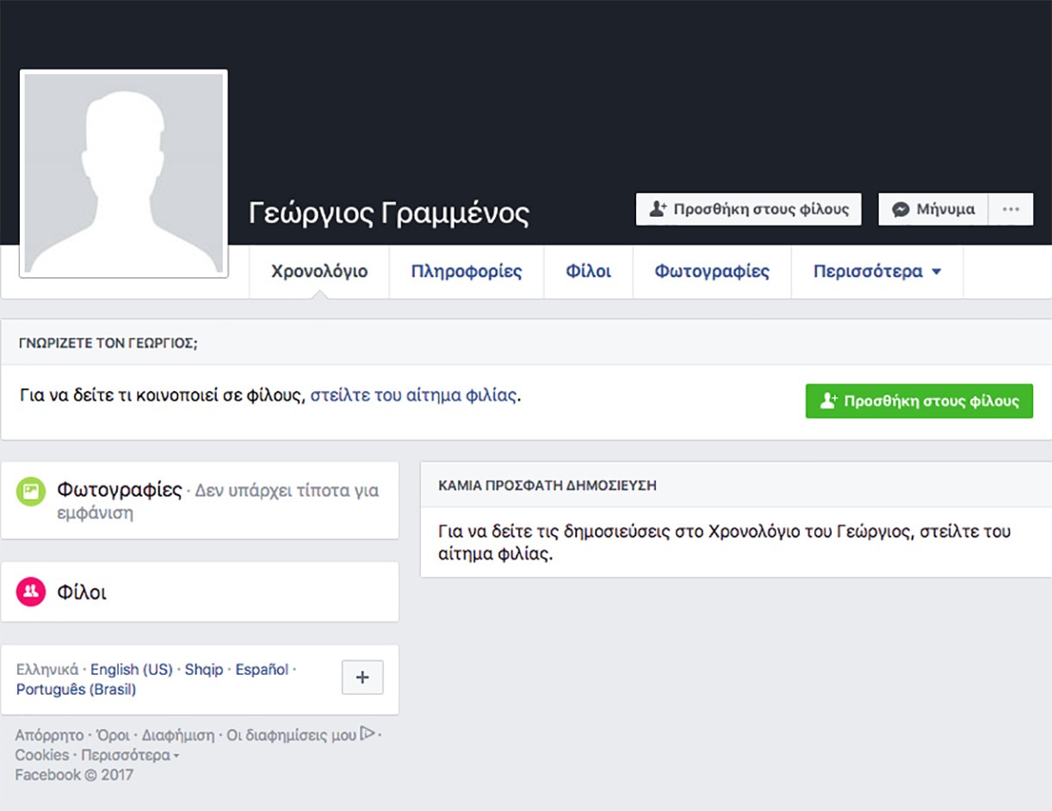Open the Φίλοι tab
1052x811 pixels.
[589, 272]
